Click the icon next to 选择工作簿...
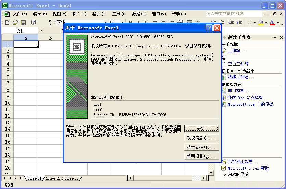The image size is (286, 189). tap(224, 77)
